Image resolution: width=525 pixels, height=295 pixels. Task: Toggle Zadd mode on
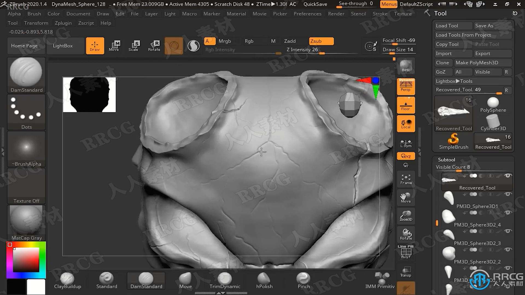point(290,41)
